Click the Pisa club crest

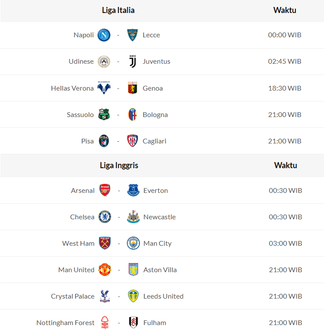[x=104, y=141]
